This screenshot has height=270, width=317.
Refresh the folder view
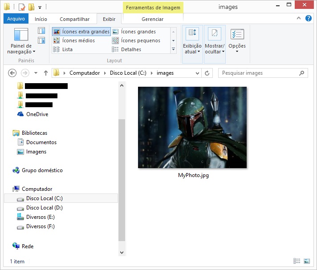[x=207, y=73]
